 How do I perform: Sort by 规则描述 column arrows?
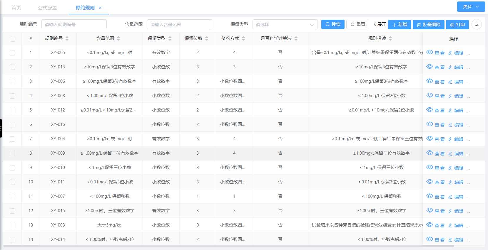point(390,38)
